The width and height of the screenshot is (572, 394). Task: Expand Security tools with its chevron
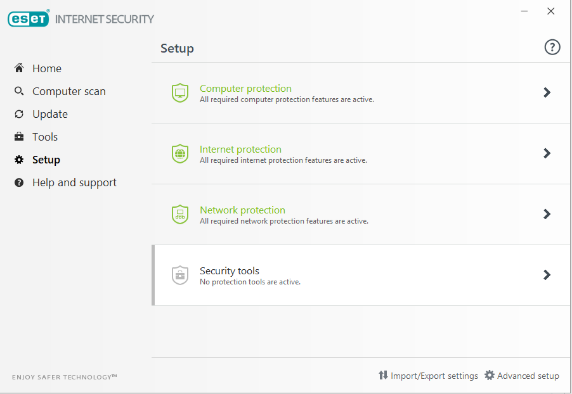pos(547,276)
